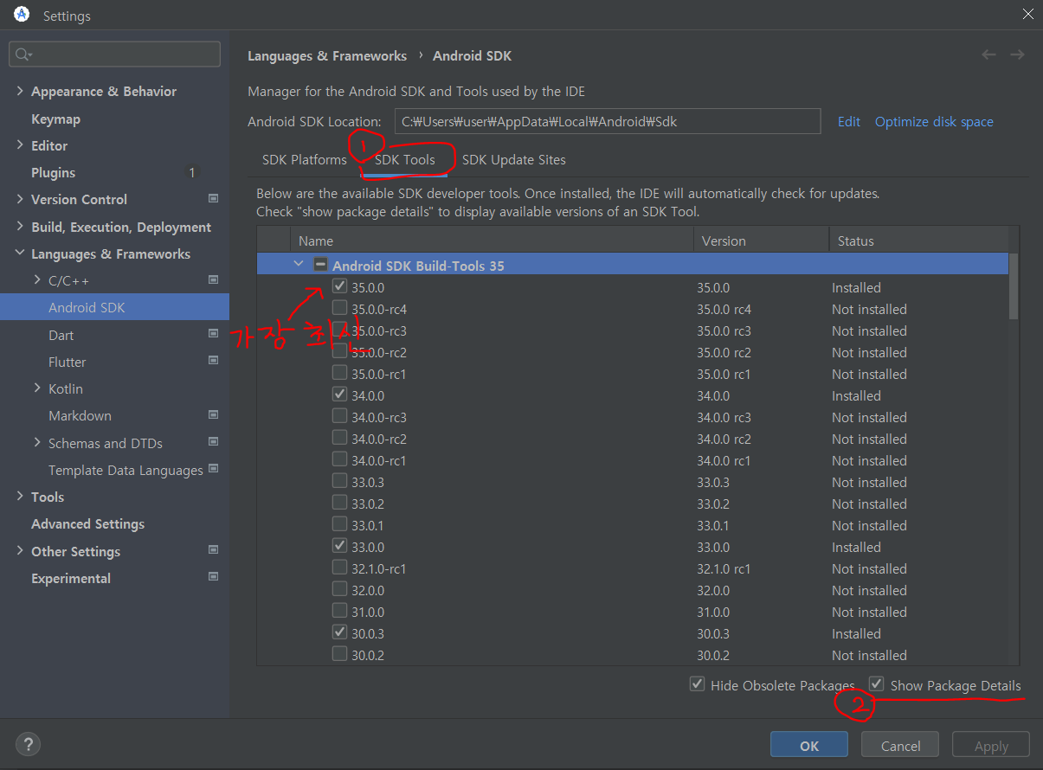Viewport: 1043px width, 770px height.
Task: Uncheck the 34.0.0 build tools checkbox
Action: pyautogui.click(x=339, y=395)
